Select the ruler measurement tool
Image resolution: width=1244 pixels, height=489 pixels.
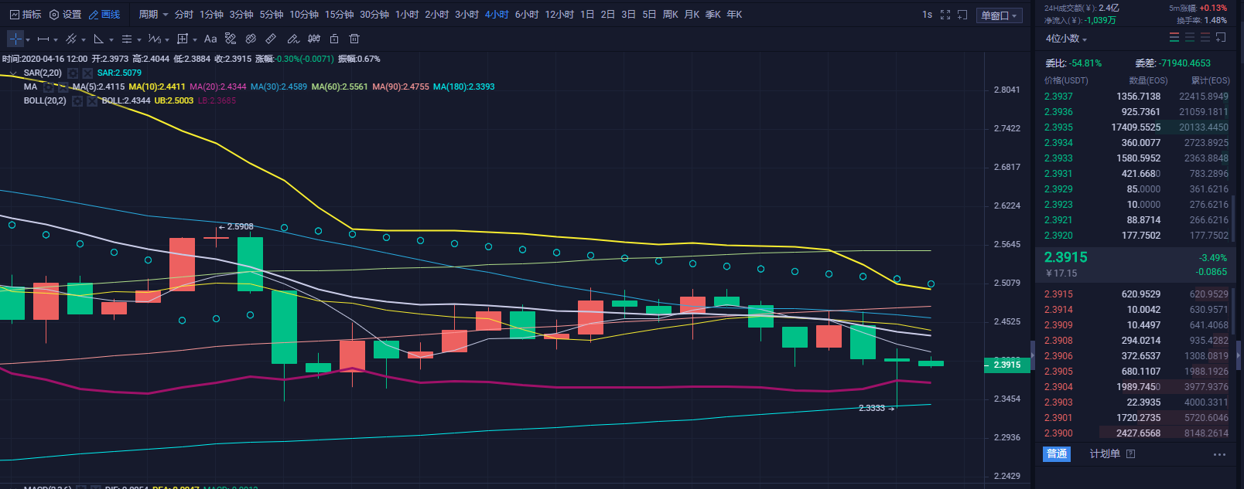coord(271,39)
